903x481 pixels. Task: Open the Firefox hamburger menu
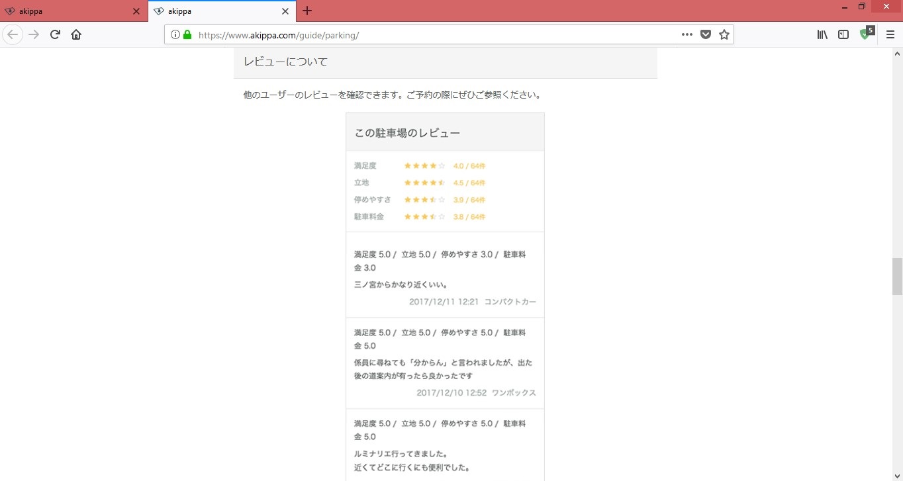(890, 34)
